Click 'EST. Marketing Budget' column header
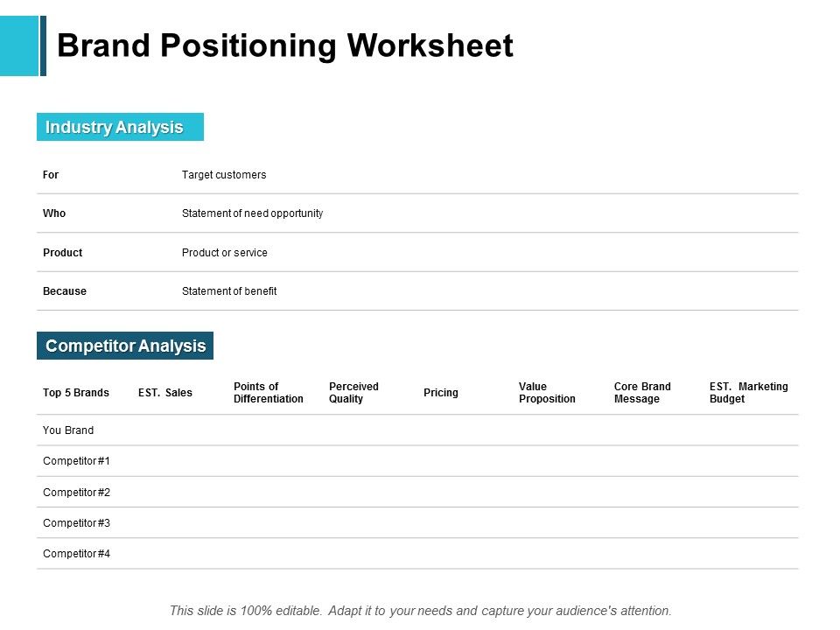This screenshot has width=840, height=630. pos(748,393)
